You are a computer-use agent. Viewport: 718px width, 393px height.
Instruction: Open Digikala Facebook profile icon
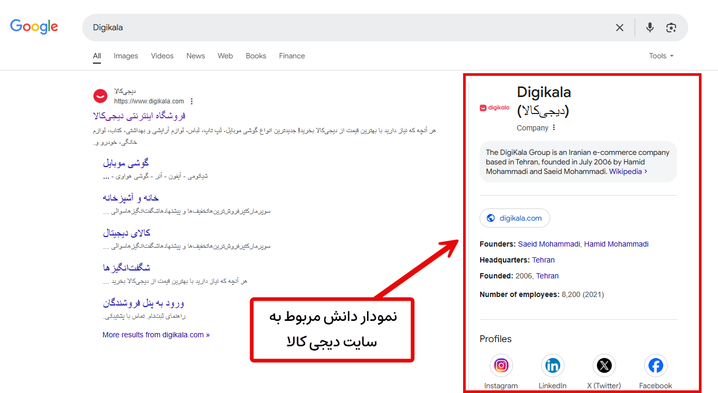[655, 365]
